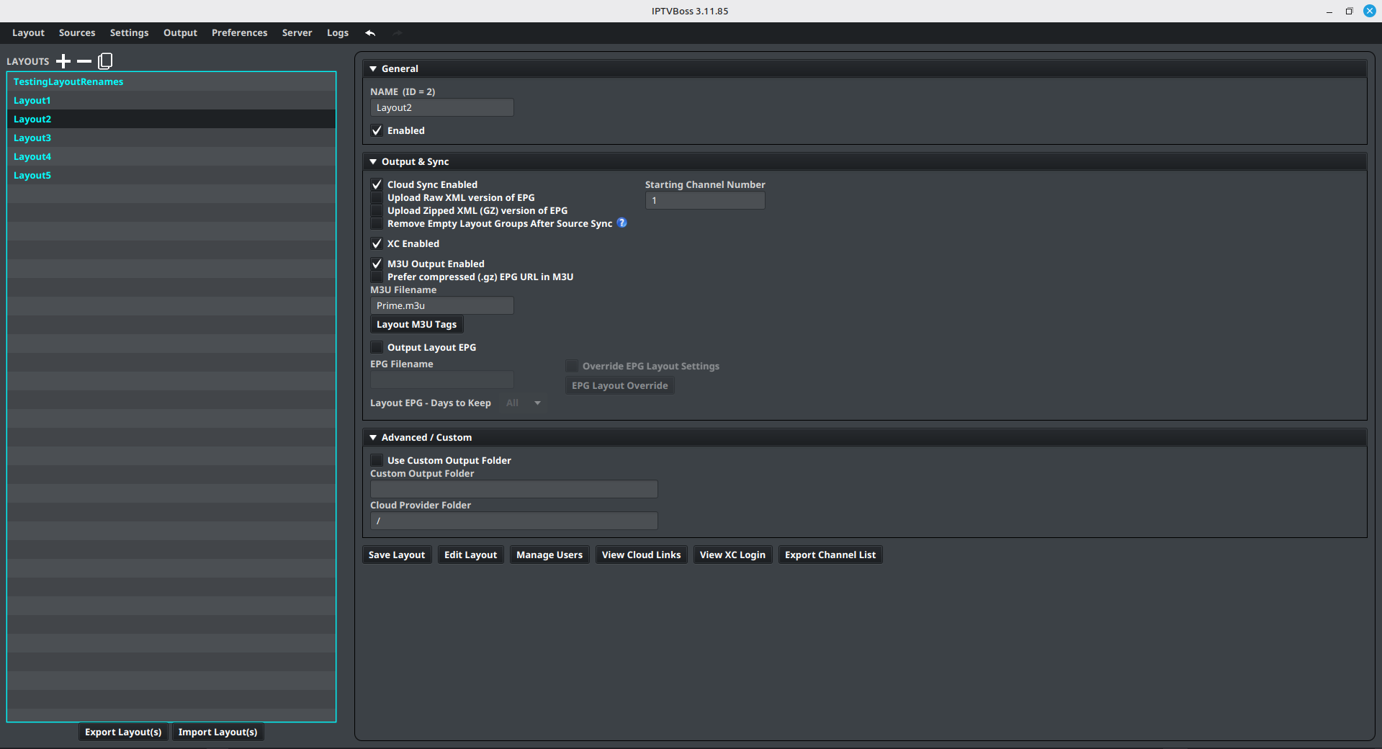Image resolution: width=1382 pixels, height=749 pixels.
Task: Duplicate layout using the copy icon
Action: (105, 61)
